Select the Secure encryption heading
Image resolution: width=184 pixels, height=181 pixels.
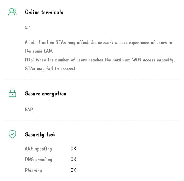[45, 94]
